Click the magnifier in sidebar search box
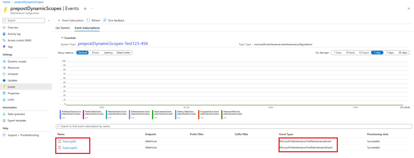Screen dimensions: 414x158 coord(5,21)
